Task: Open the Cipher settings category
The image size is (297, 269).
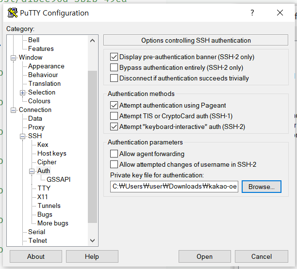Action: pyautogui.click(x=47, y=162)
